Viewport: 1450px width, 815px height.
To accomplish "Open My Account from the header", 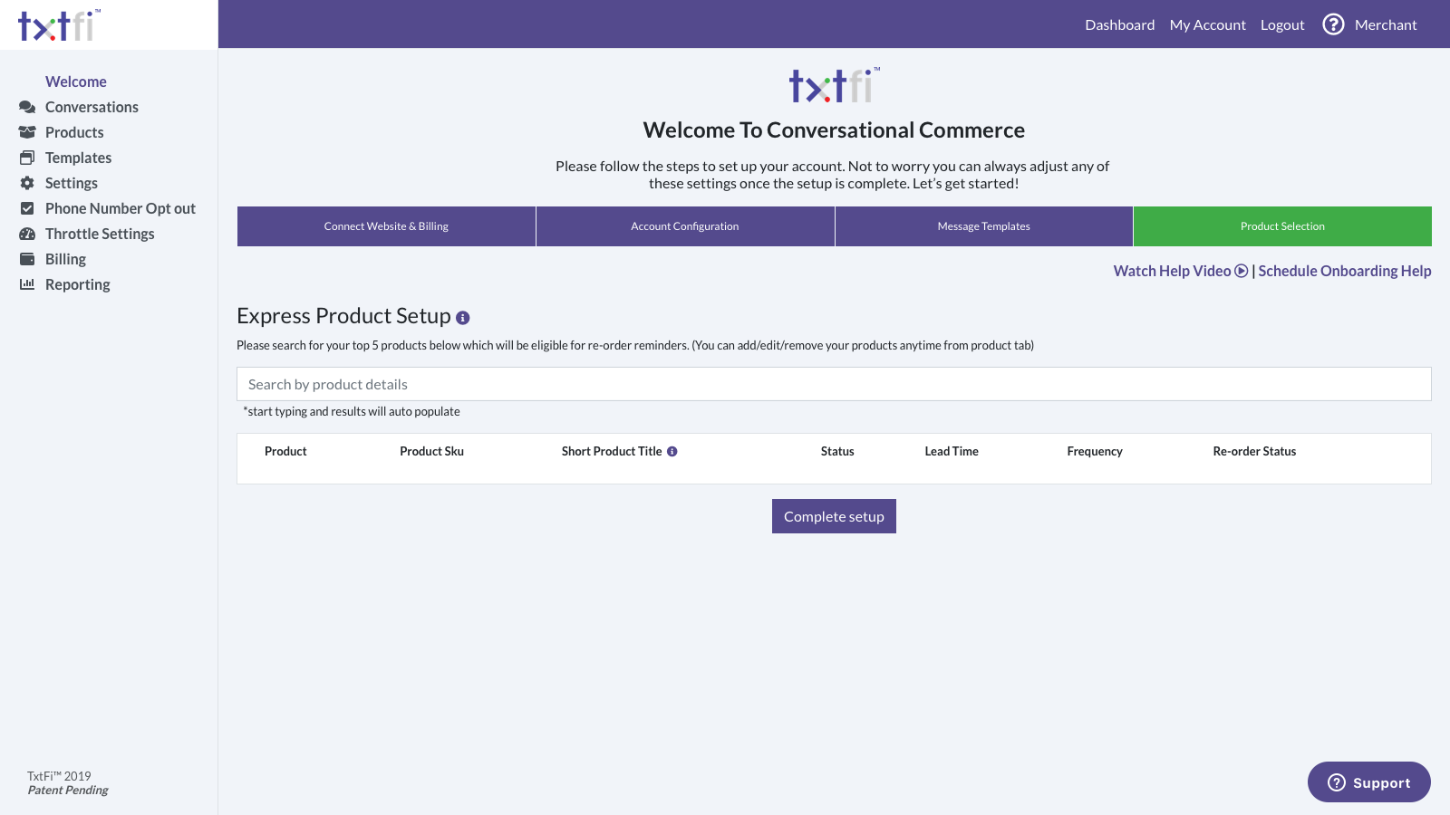I will [1208, 24].
